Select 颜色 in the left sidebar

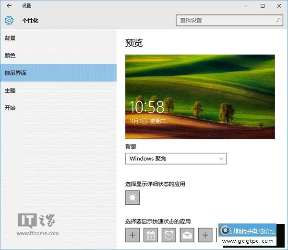tap(10, 56)
